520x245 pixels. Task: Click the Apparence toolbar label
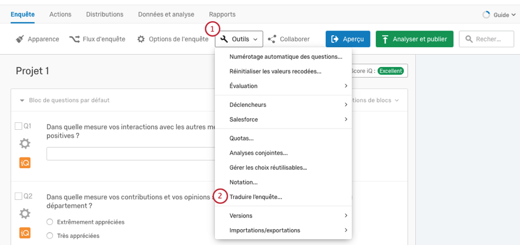(44, 39)
